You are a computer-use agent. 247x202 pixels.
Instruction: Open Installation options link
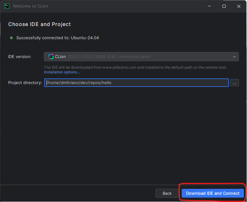(62, 72)
